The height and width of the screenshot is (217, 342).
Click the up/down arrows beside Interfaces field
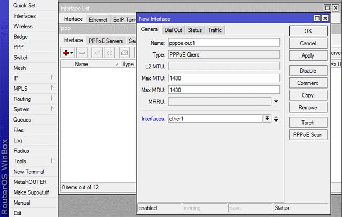pyautogui.click(x=276, y=118)
